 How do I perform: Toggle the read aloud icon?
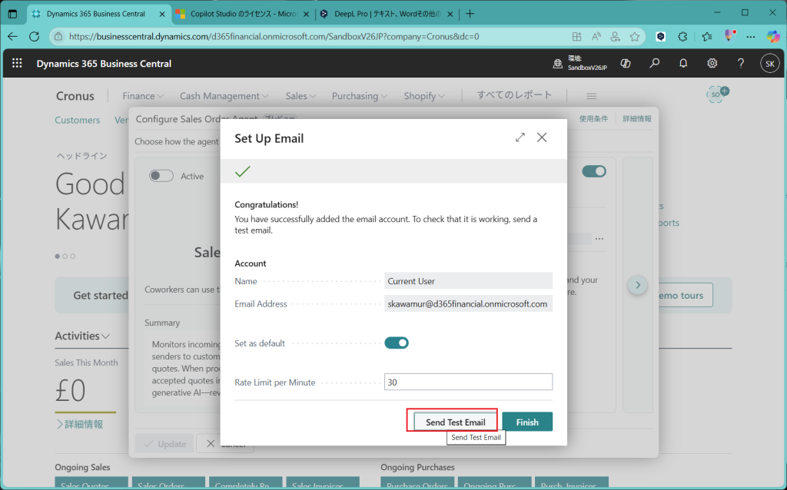(596, 37)
